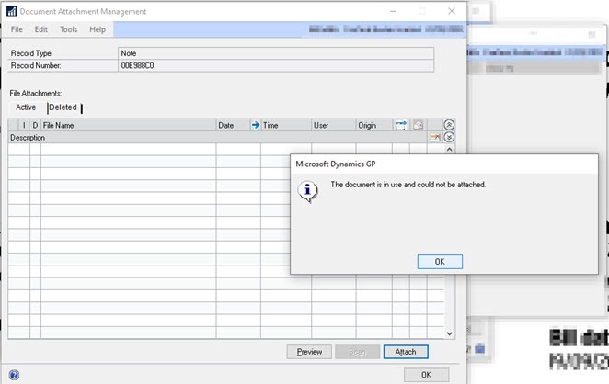The height and width of the screenshot is (384, 609).
Task: Click the File Name column header
Action: pos(128,125)
